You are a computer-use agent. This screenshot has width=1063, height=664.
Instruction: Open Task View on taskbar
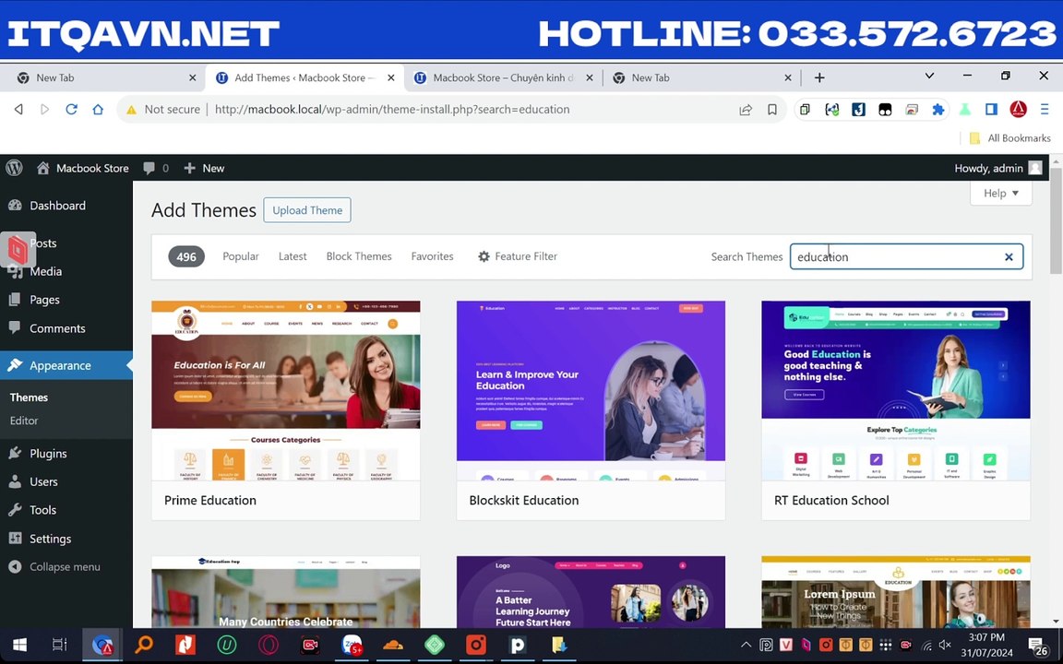pos(60,645)
